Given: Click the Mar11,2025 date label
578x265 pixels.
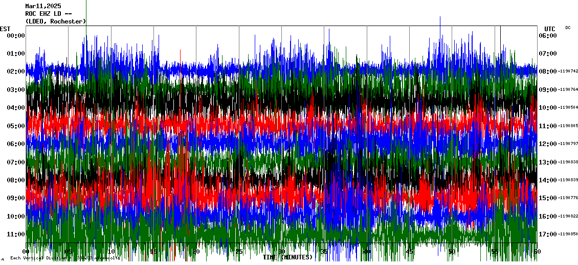Looking at the screenshot, I should pyautogui.click(x=43, y=6).
